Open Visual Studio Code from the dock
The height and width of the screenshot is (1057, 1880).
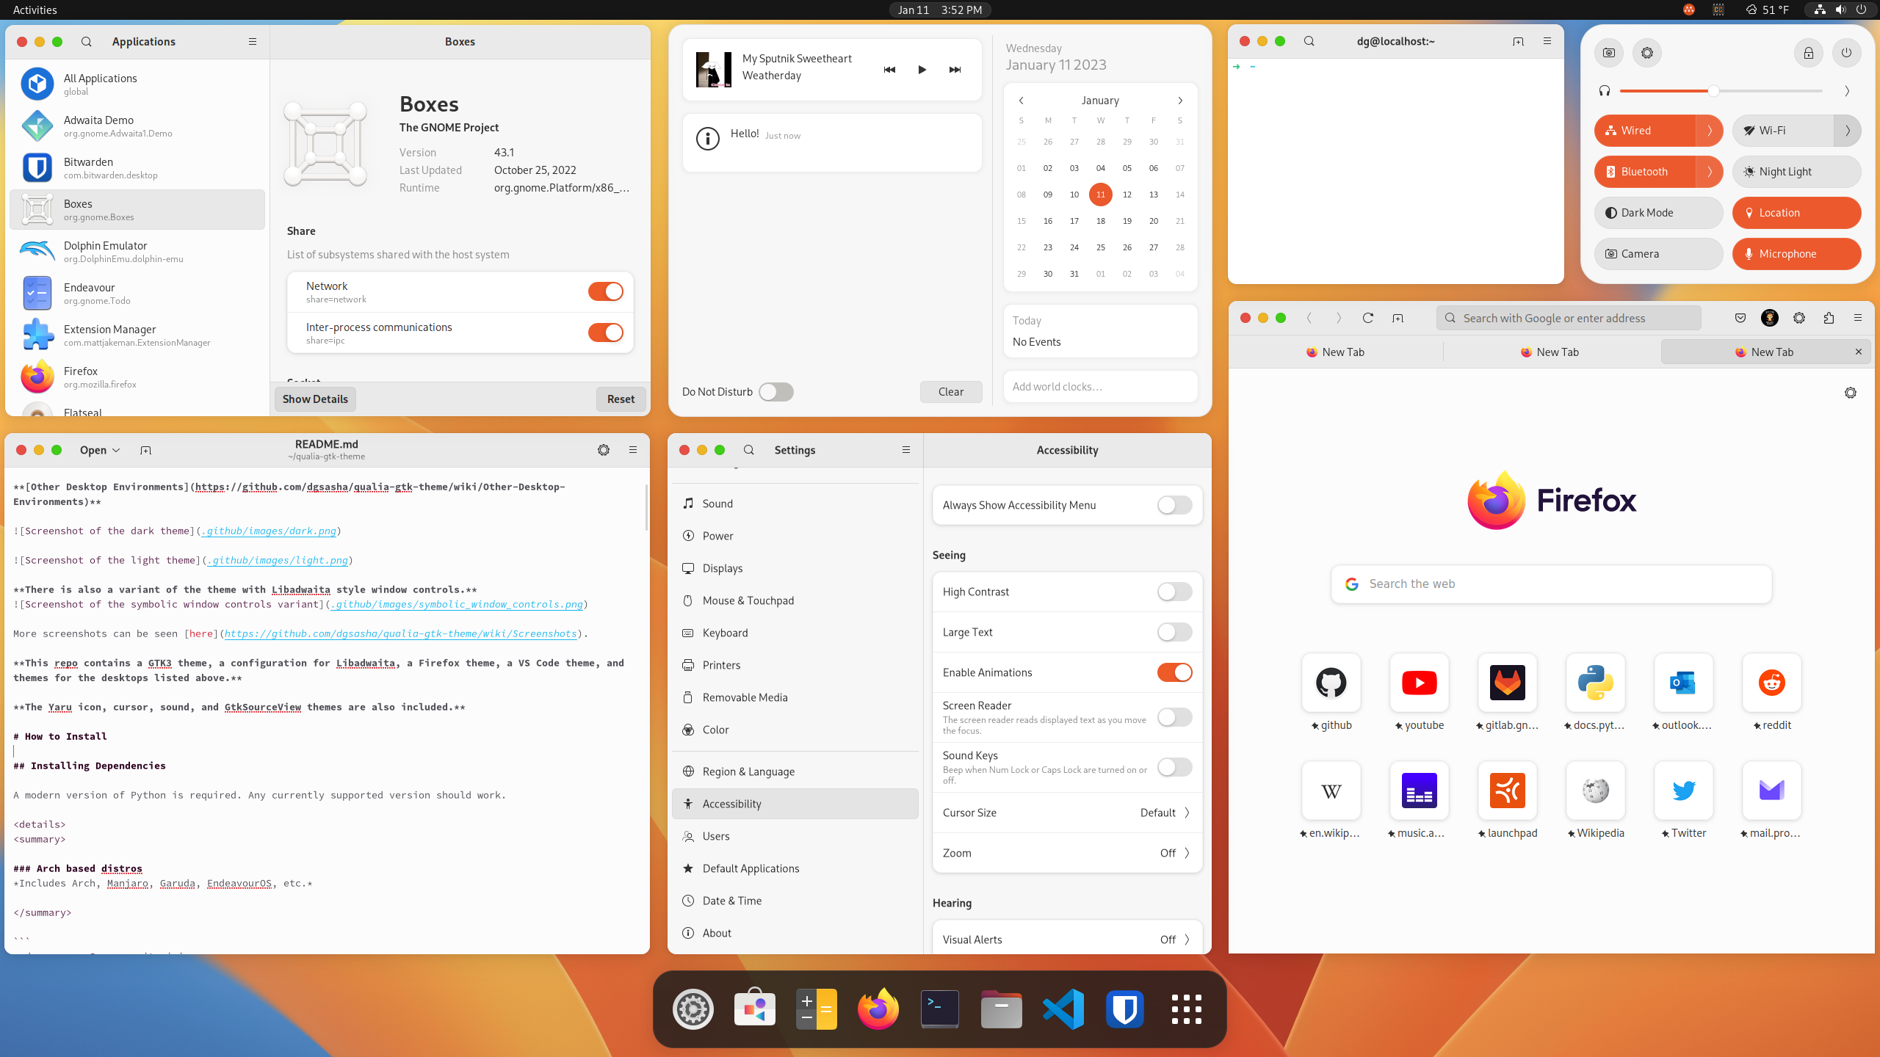pyautogui.click(x=1063, y=1009)
